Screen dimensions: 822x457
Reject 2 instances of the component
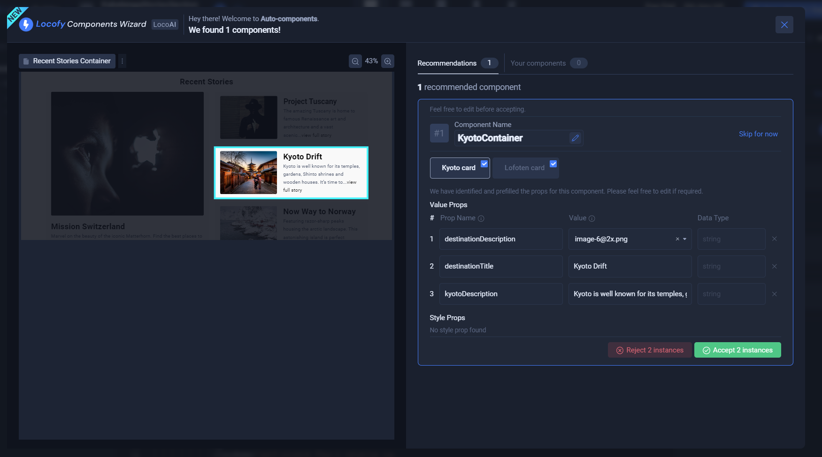[650, 350]
